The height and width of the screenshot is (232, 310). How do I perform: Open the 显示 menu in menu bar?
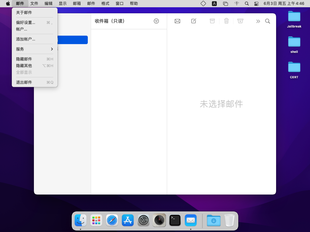pyautogui.click(x=63, y=4)
